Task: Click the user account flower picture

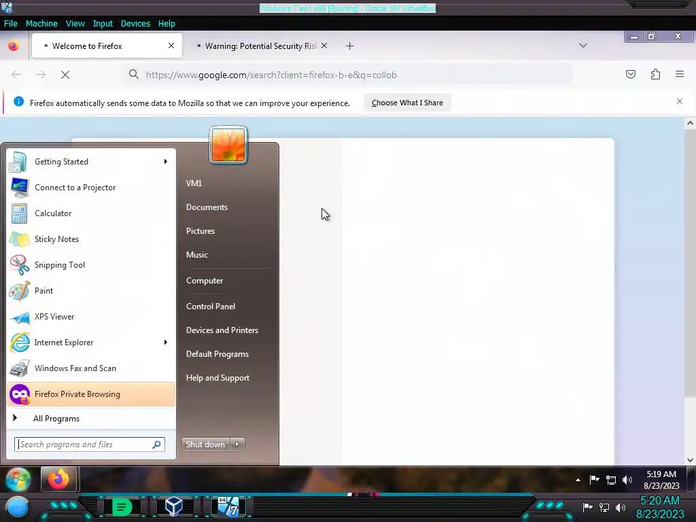Action: coord(228,145)
